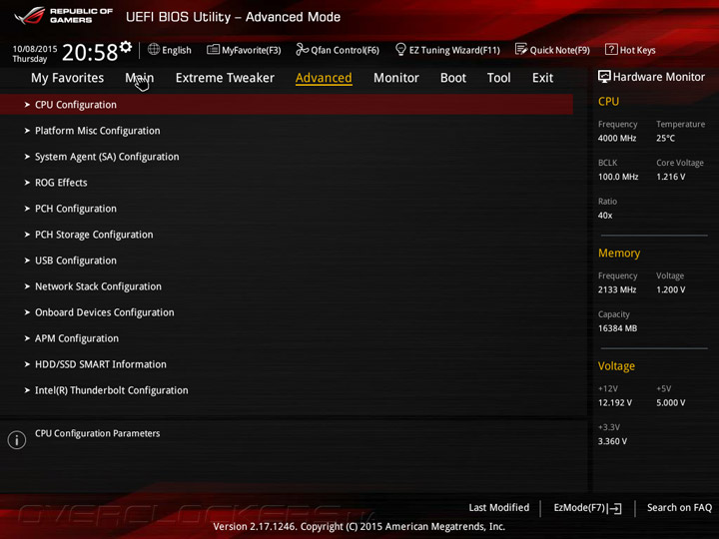This screenshot has height=539, width=719.
Task: Expand the PCH Storage Configuration arrow
Action: click(27, 235)
